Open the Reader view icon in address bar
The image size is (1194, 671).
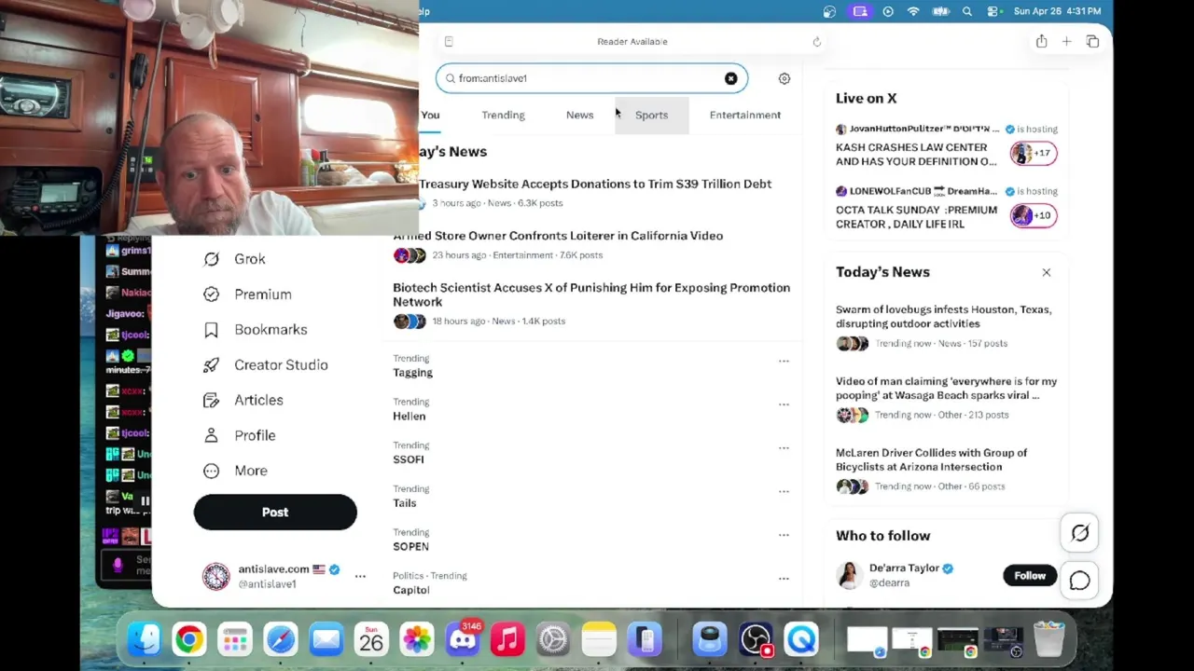pos(449,42)
